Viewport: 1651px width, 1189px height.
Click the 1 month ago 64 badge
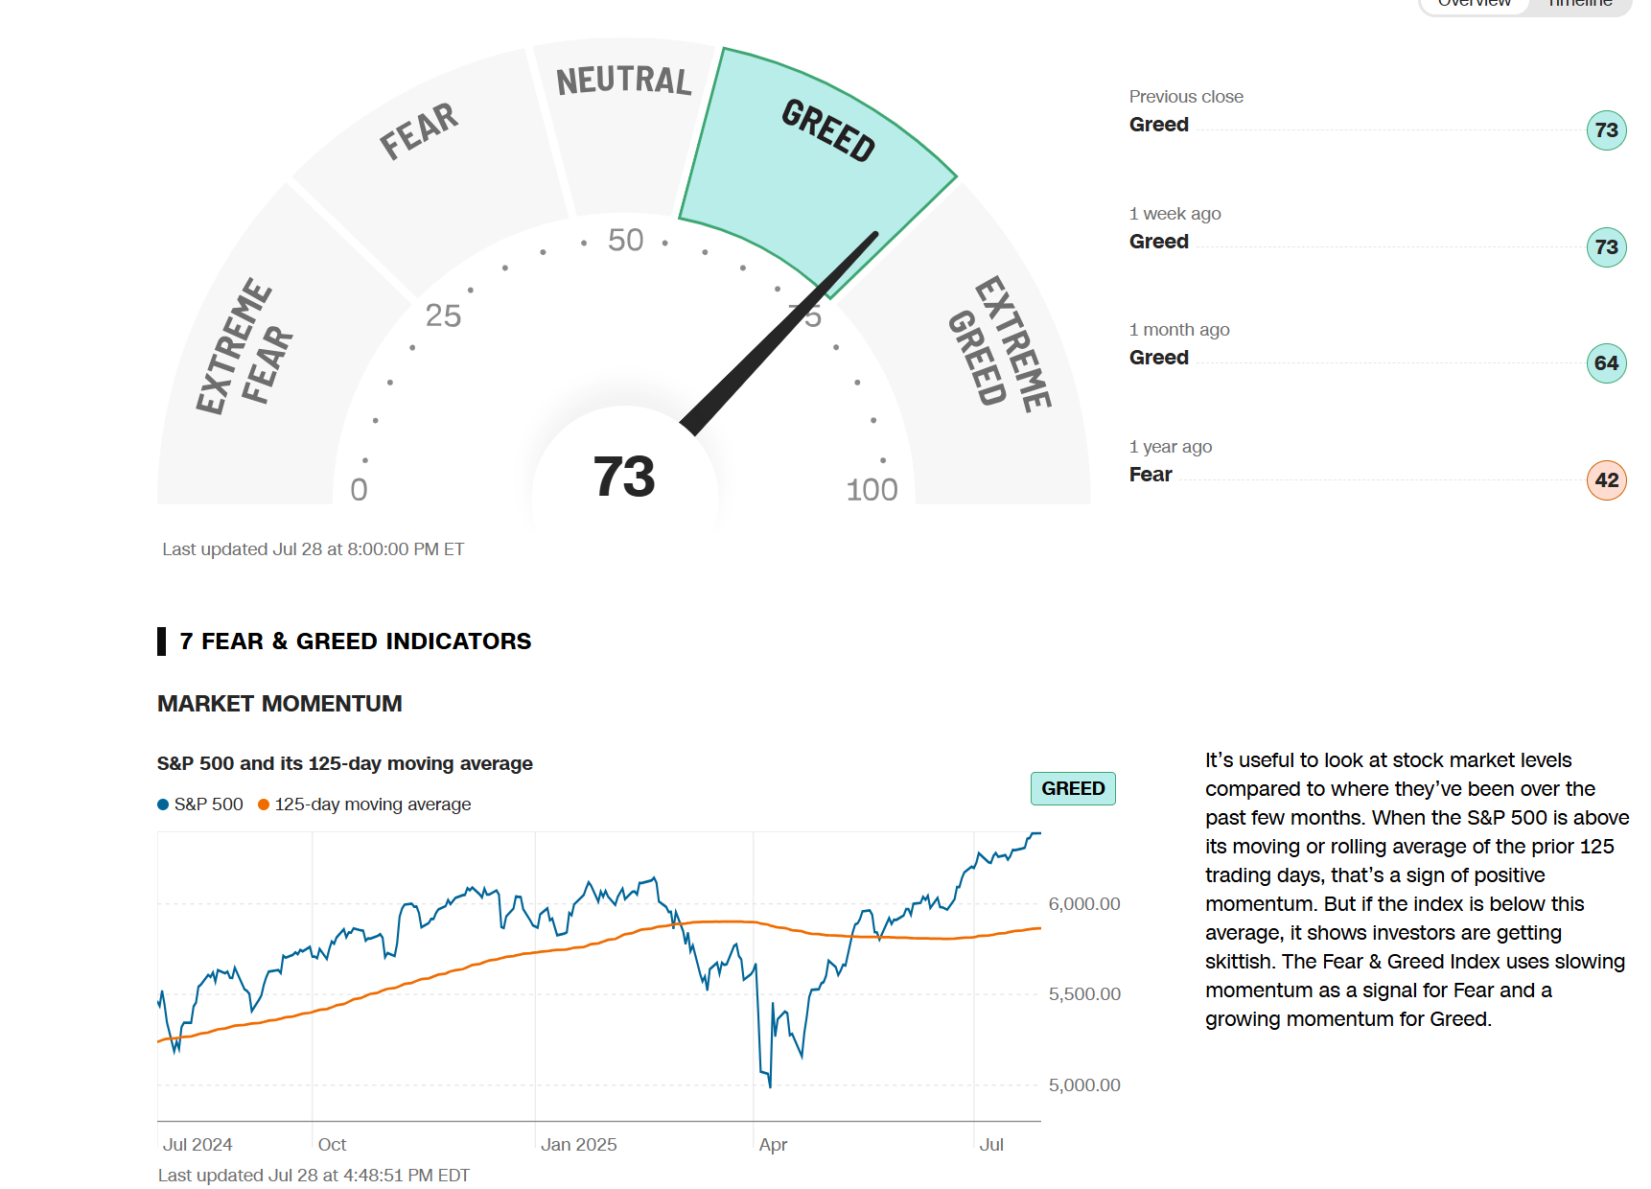coord(1606,363)
